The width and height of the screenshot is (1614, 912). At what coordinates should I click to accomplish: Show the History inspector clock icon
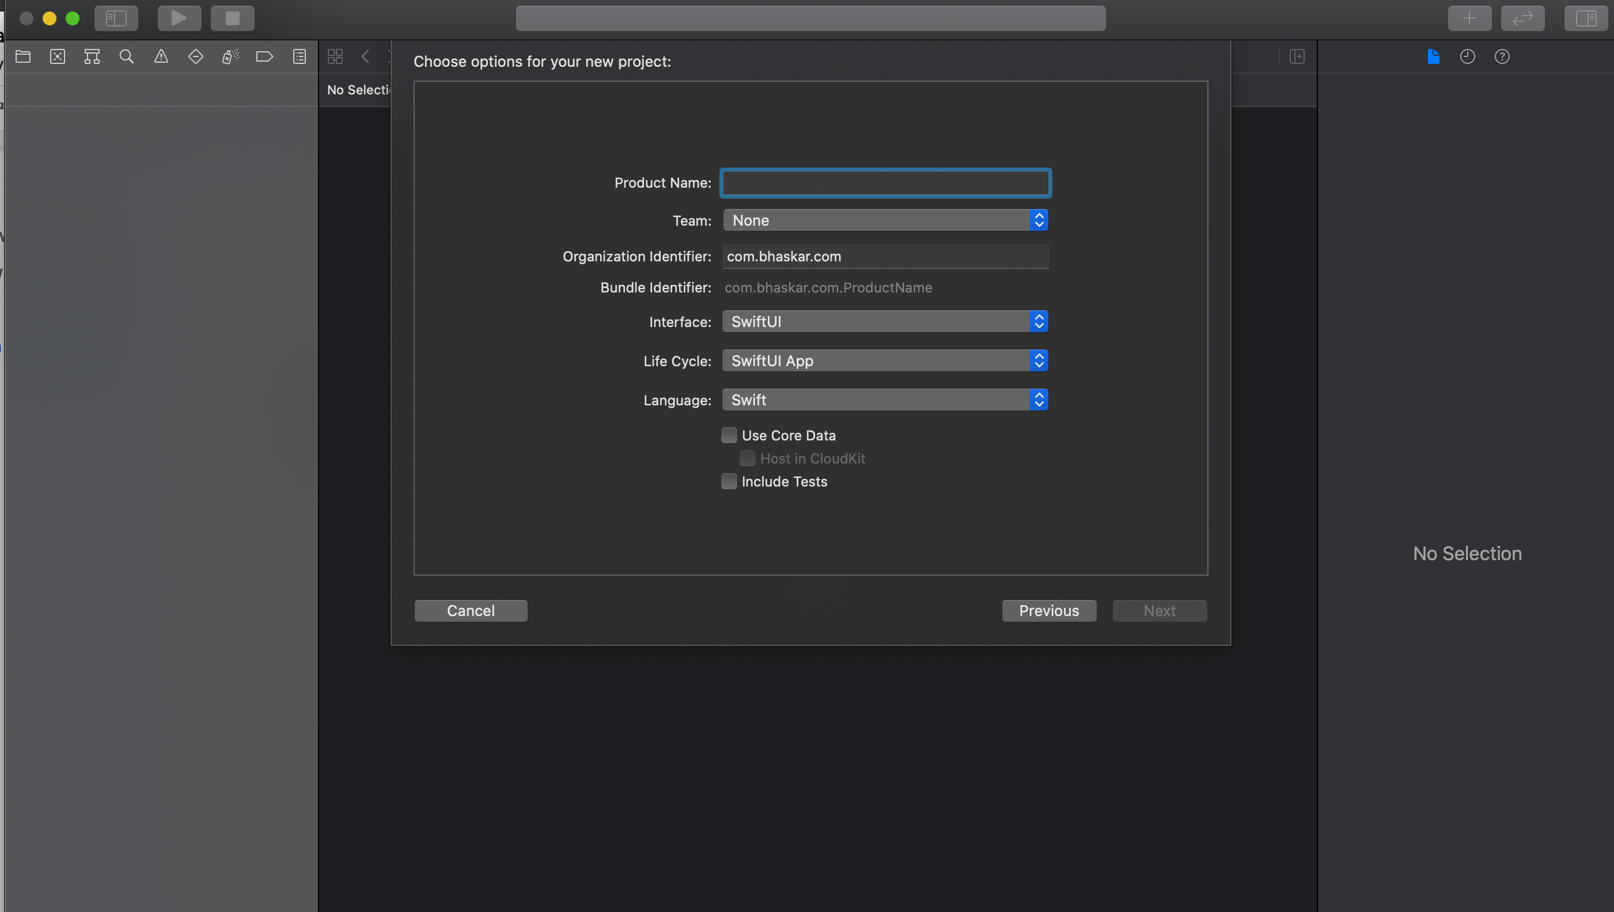1467,56
